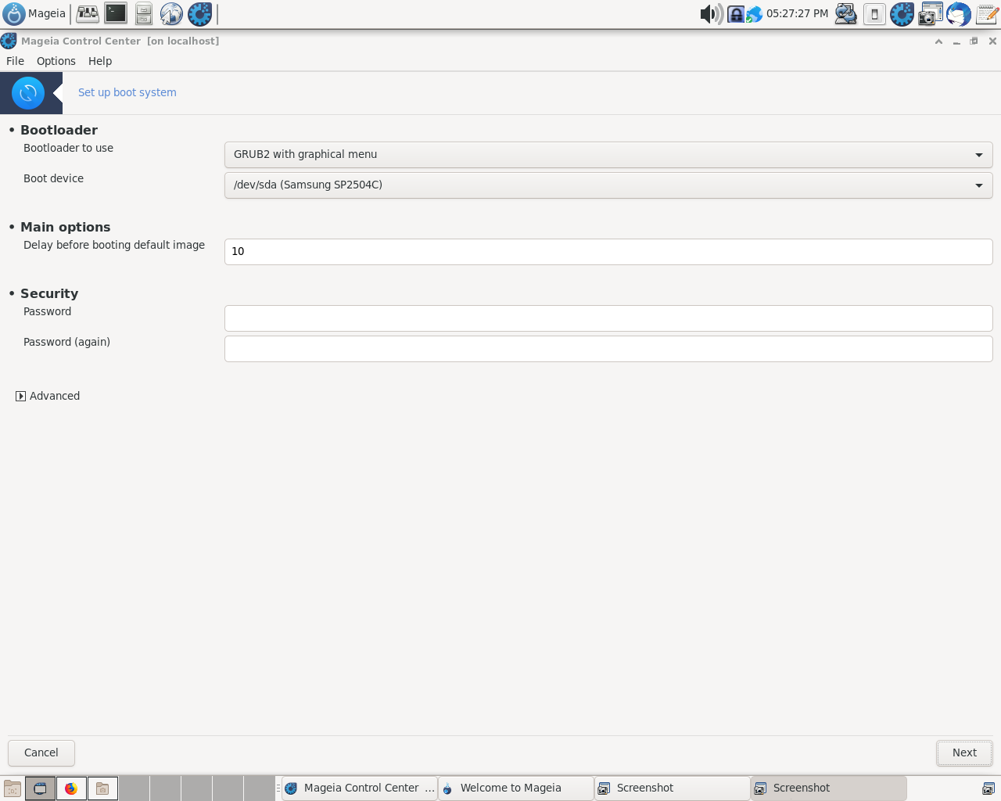This screenshot has height=801, width=1001.
Task: Switch to Mageia Control Center taskbar entry
Action: 359,788
